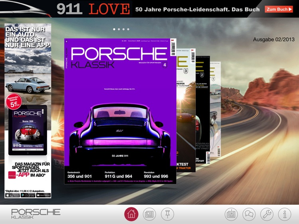Click 'DAS IST NUR EIN AUTO' ad headline

click(x=28, y=37)
